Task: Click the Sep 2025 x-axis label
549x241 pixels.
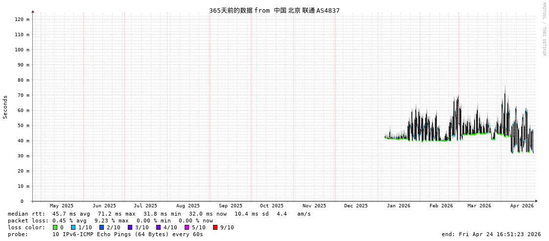Action: (x=230, y=206)
